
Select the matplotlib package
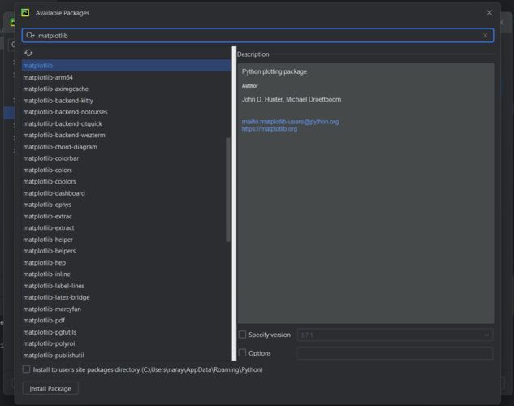(x=126, y=66)
